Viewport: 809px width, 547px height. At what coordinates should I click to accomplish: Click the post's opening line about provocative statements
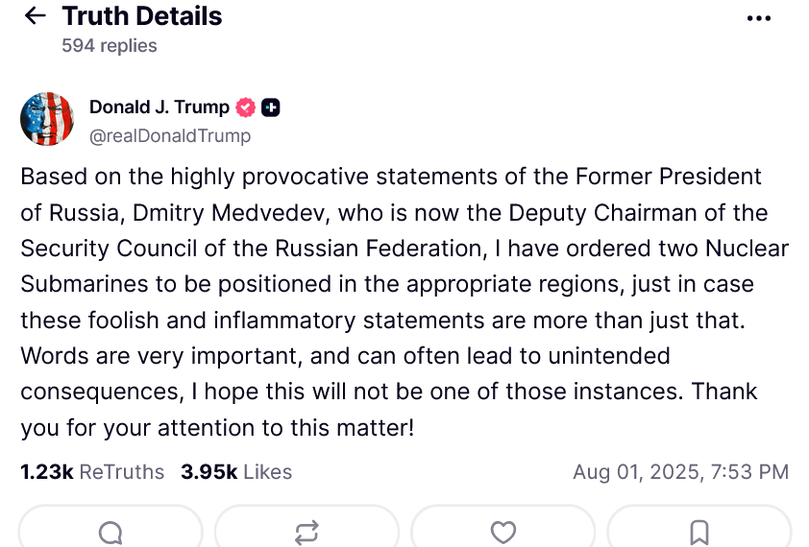point(390,177)
